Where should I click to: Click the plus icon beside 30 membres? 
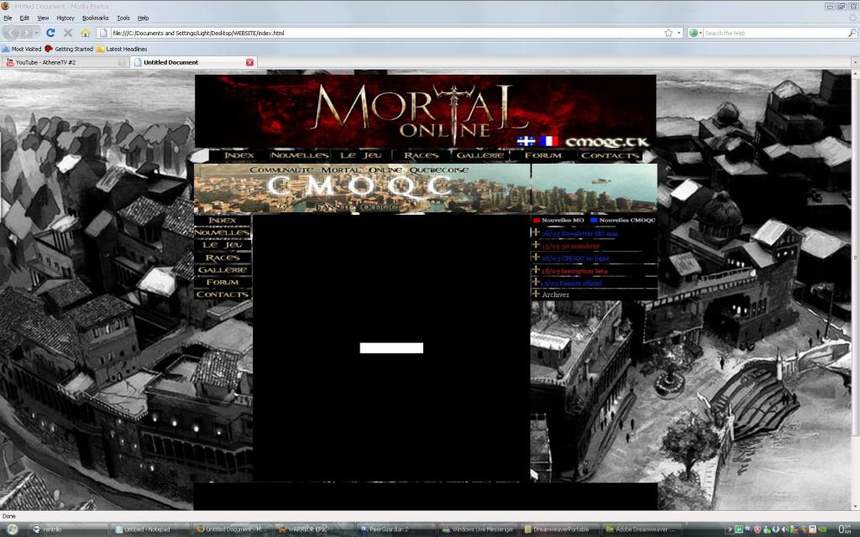tap(536, 245)
